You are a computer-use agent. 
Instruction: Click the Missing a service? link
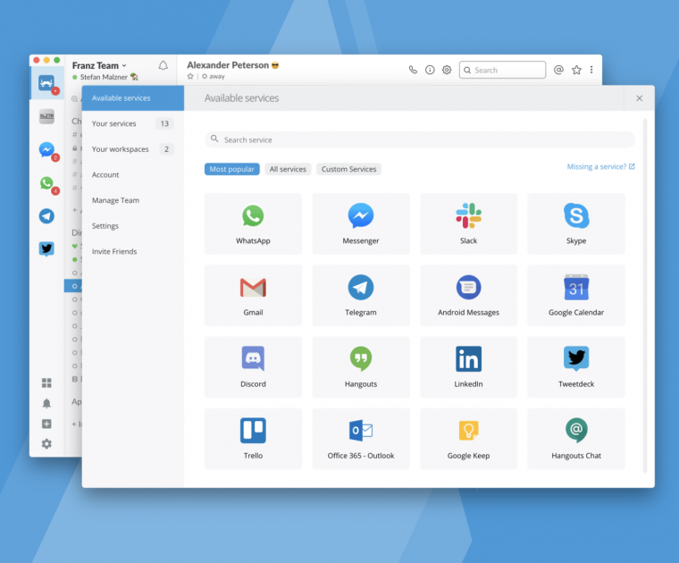coord(600,167)
